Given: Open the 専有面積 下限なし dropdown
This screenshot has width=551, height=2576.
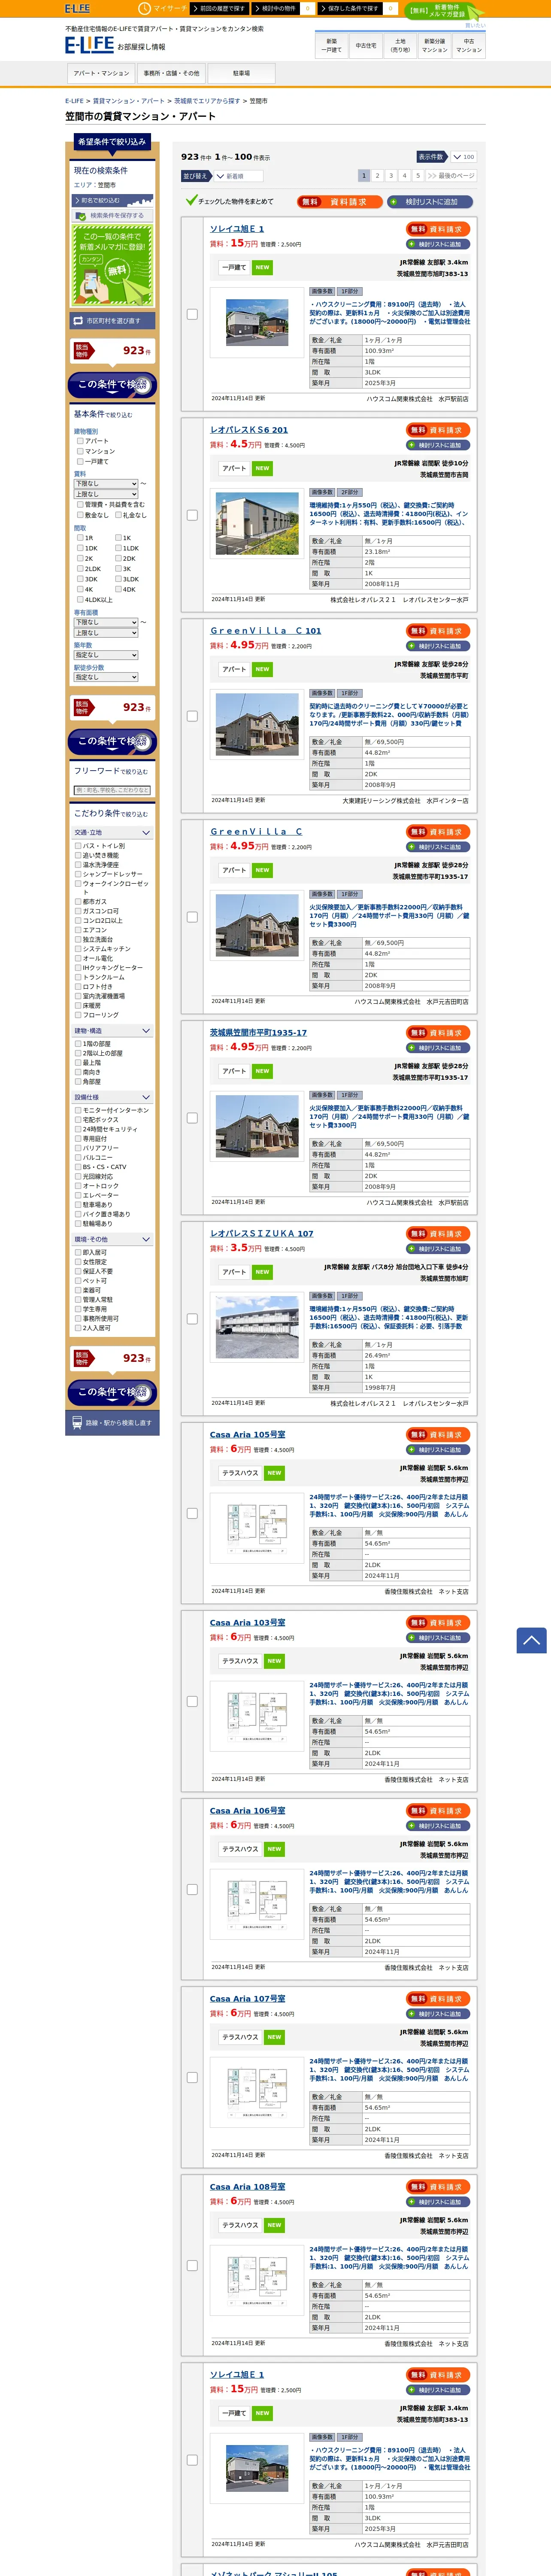Looking at the screenshot, I should click(106, 622).
